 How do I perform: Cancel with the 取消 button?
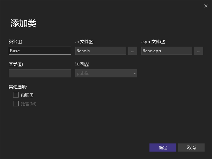[191, 147]
